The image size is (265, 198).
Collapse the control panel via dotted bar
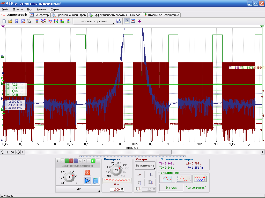coord(132,156)
